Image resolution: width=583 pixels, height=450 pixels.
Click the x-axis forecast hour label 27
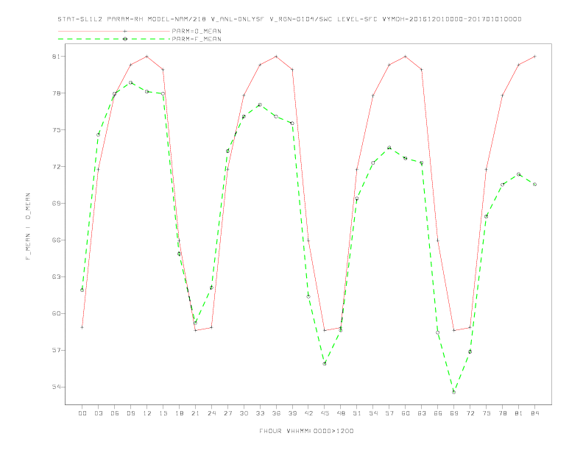click(227, 413)
